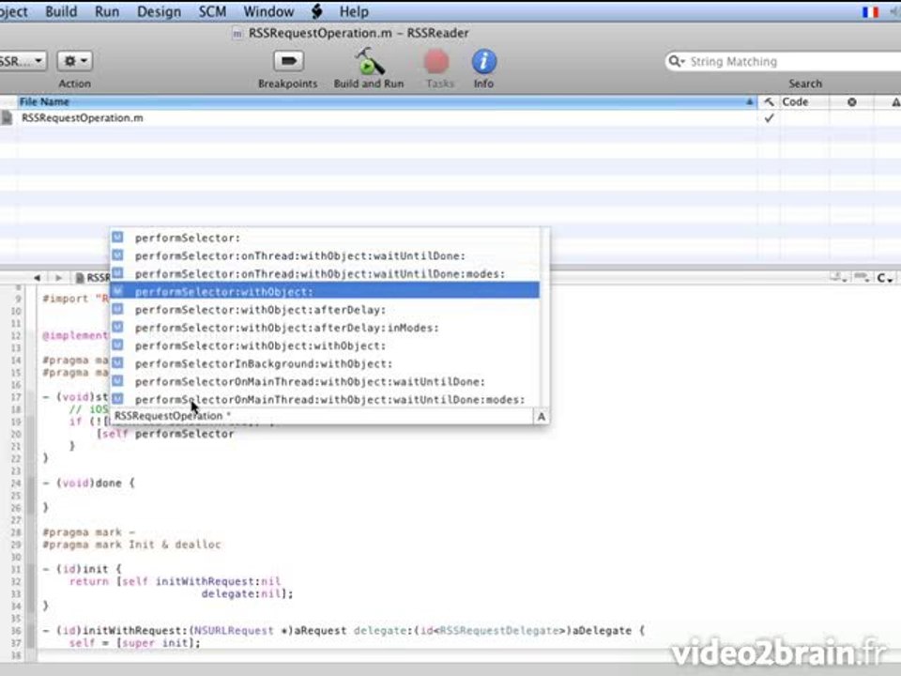Open the Build menu
Viewport: 901px width, 676px height.
click(x=61, y=11)
